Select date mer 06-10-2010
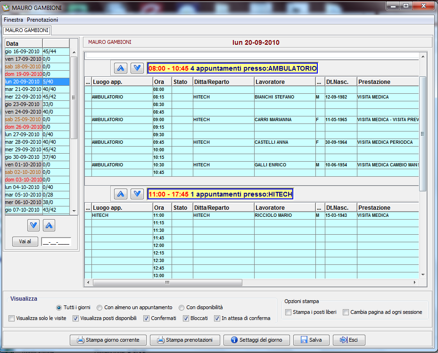438x353 pixels. (x=37, y=202)
